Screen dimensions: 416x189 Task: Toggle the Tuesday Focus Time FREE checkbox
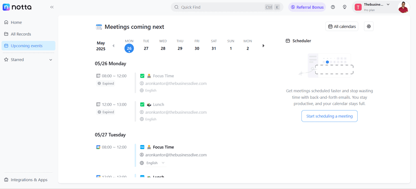[x=142, y=147]
